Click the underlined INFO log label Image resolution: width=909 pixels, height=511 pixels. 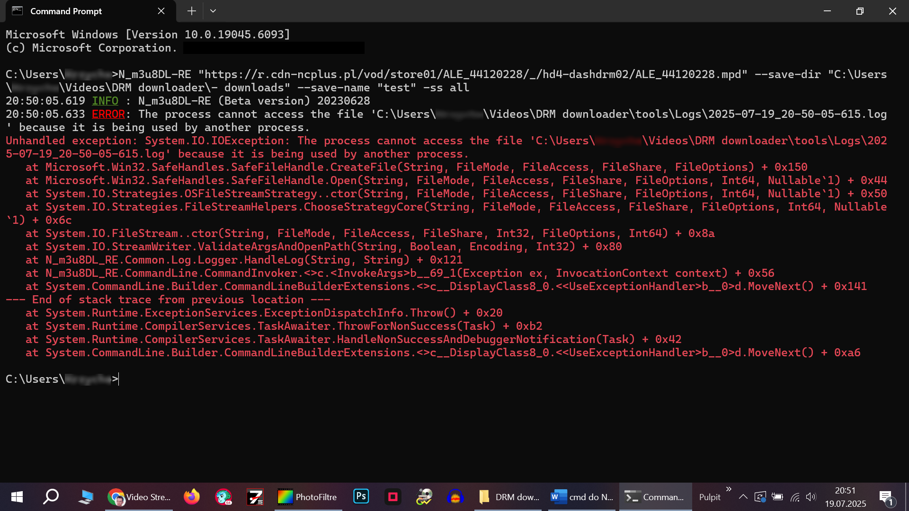coord(105,101)
